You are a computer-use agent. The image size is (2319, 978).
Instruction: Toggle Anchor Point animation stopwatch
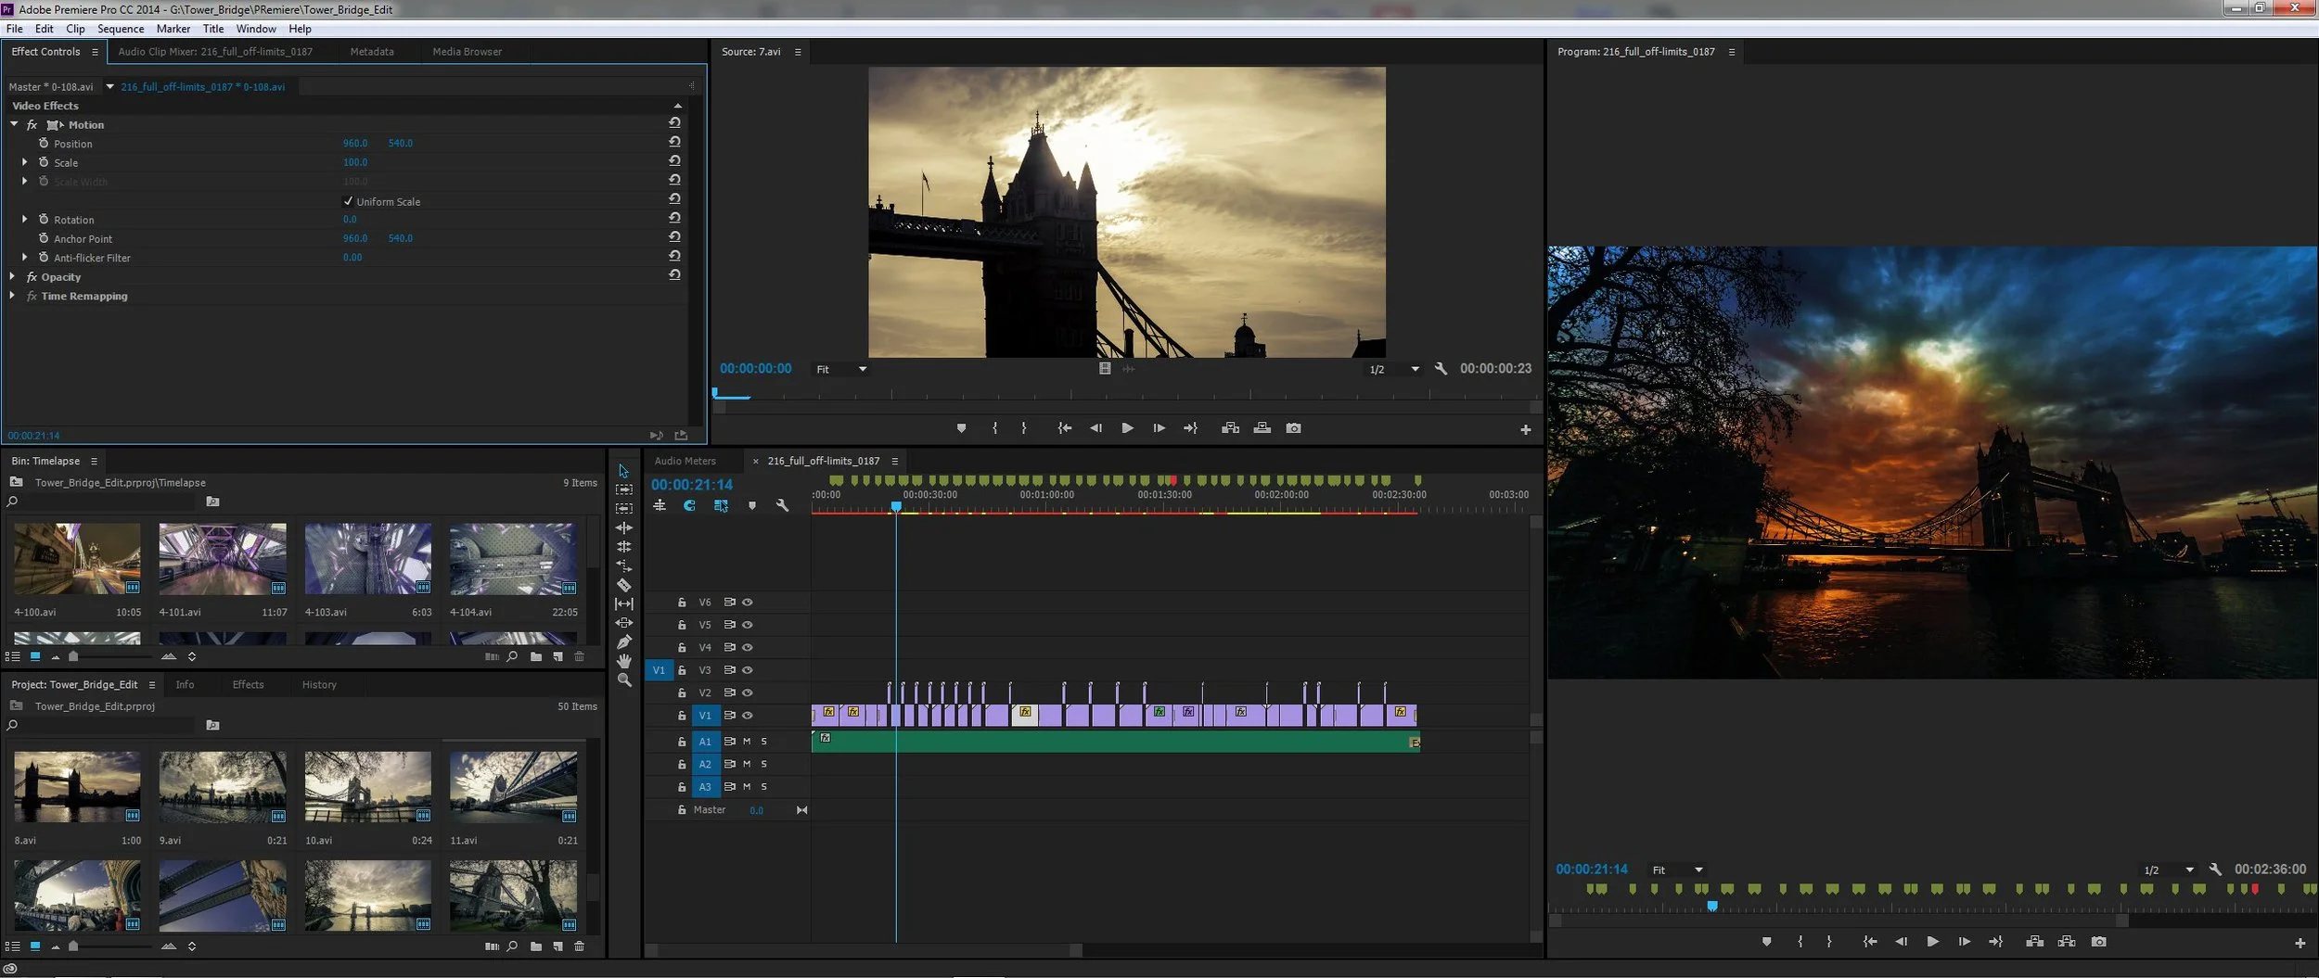[44, 237]
